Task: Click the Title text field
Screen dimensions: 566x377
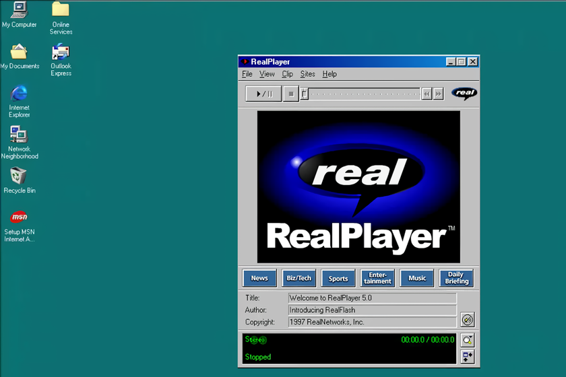Action: pyautogui.click(x=372, y=298)
